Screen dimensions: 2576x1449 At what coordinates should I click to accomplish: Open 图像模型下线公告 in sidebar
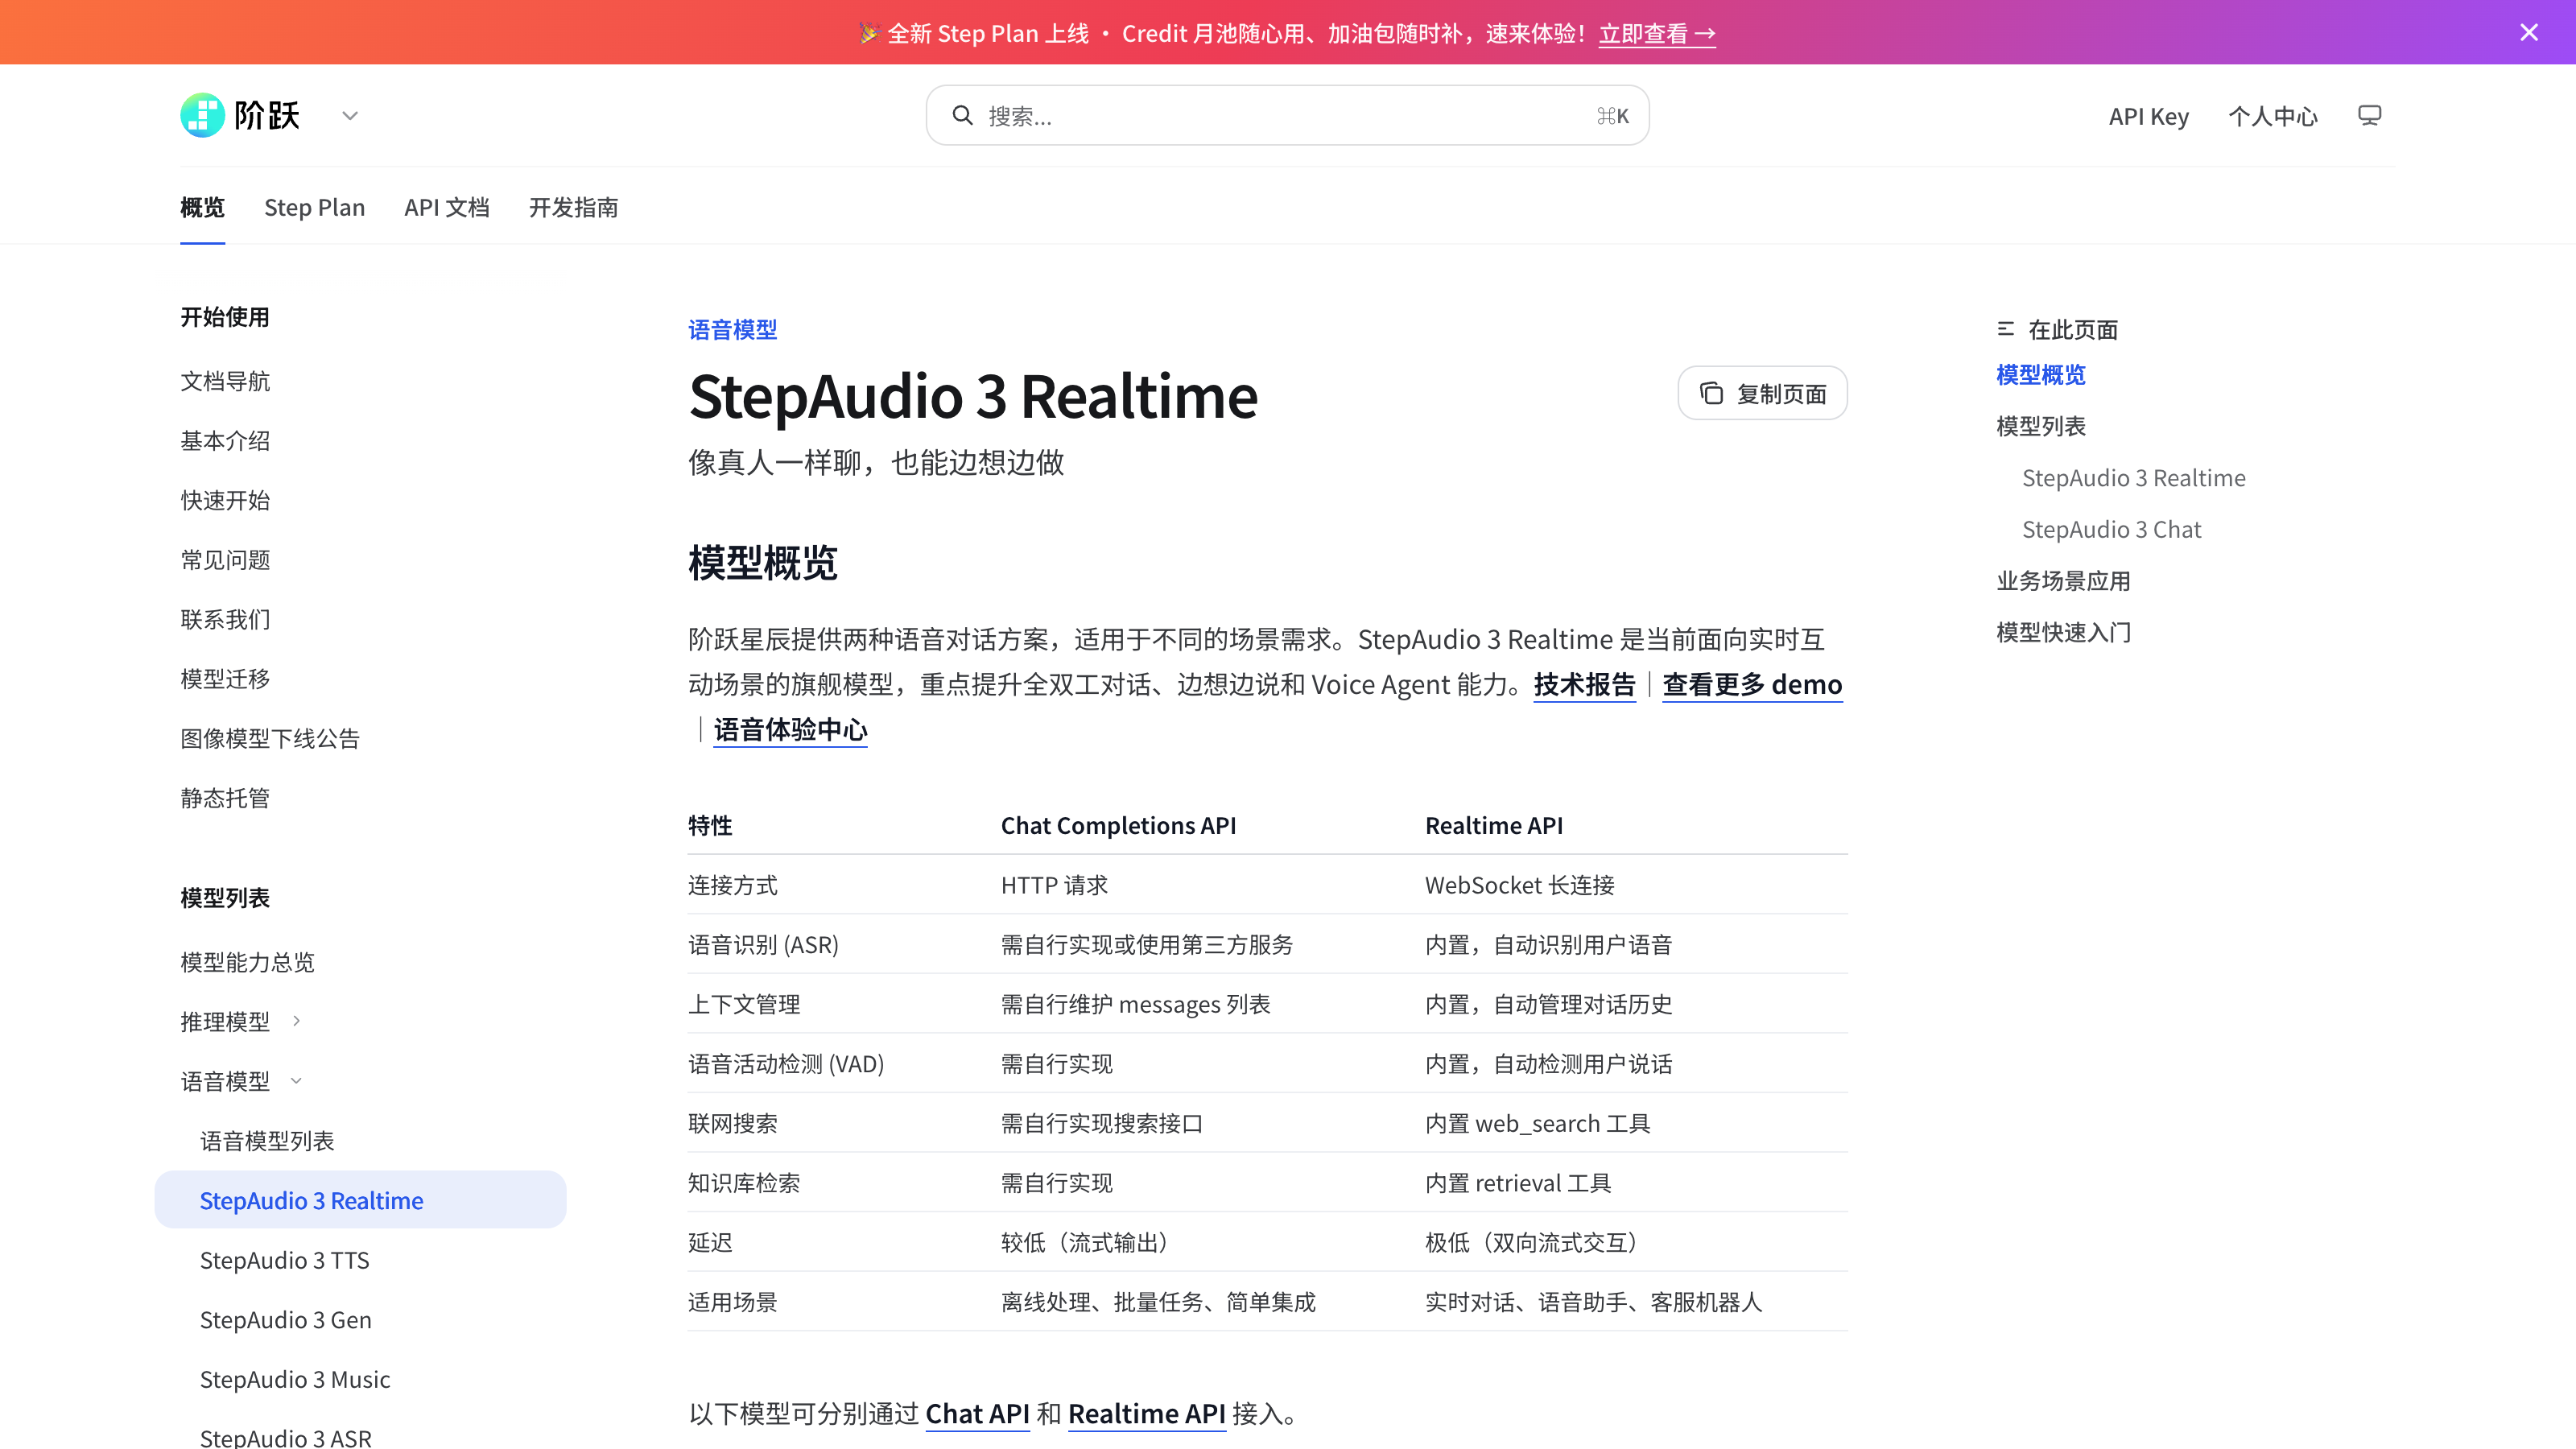tap(270, 738)
